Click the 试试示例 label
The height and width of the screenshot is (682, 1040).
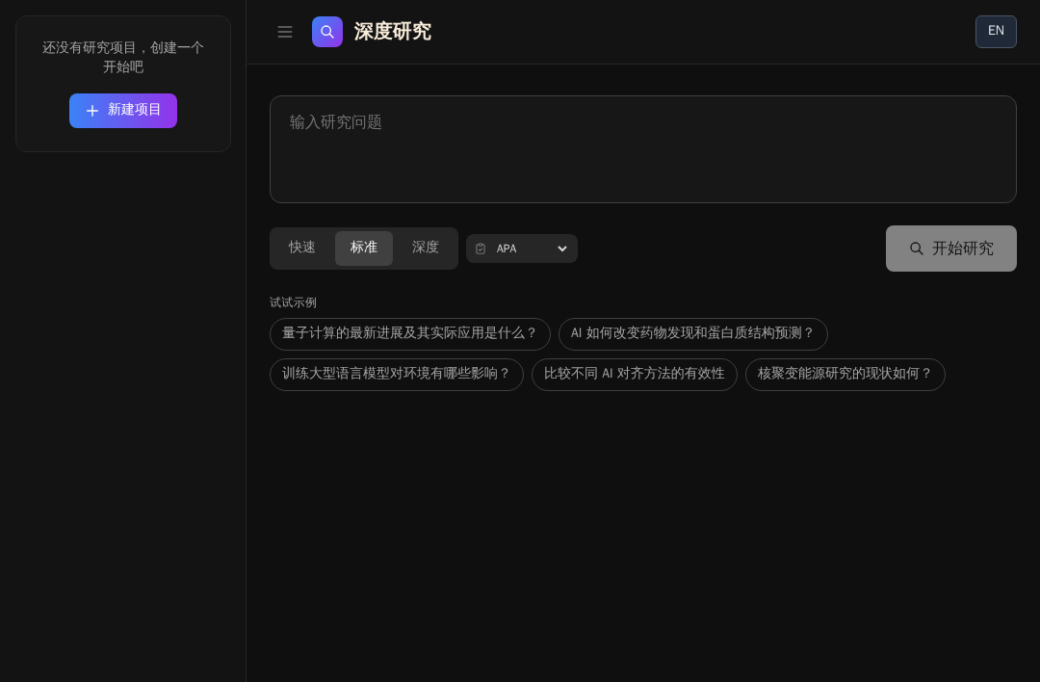point(293,302)
